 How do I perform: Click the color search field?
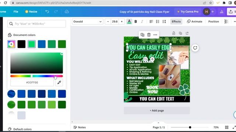37,23
